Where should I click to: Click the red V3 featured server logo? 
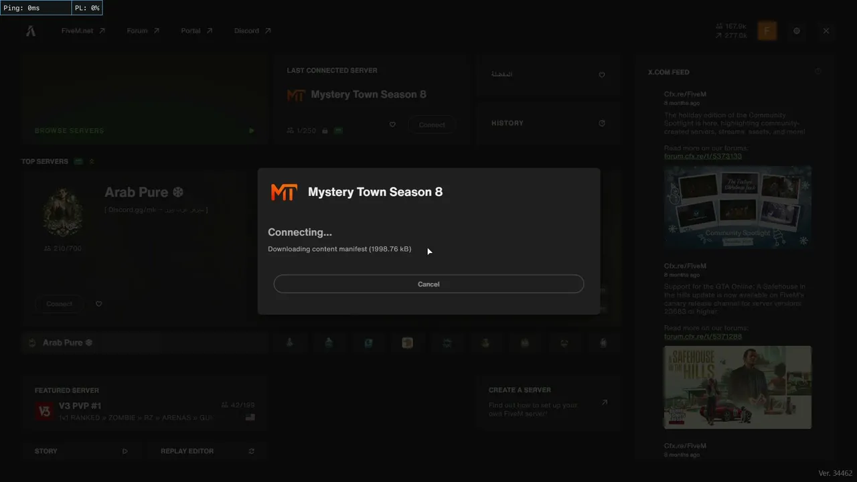point(44,411)
